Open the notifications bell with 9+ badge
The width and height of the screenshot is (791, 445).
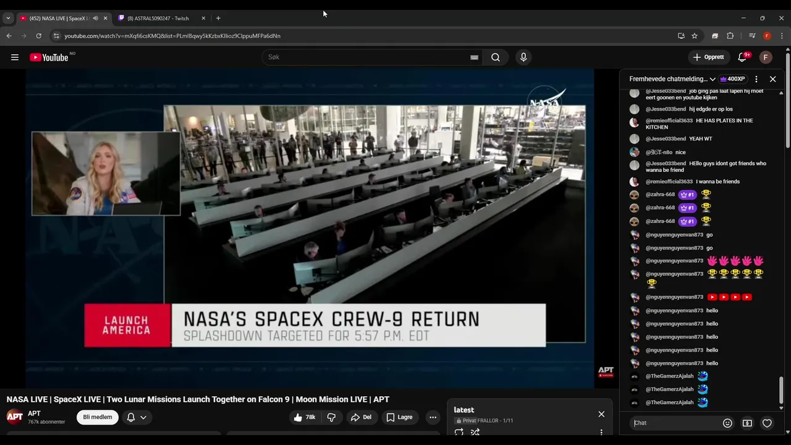point(742,57)
